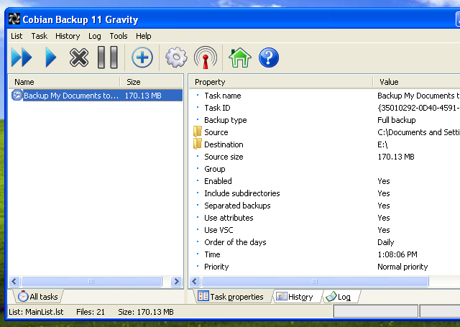Select the Backup My Documents task row

point(96,96)
